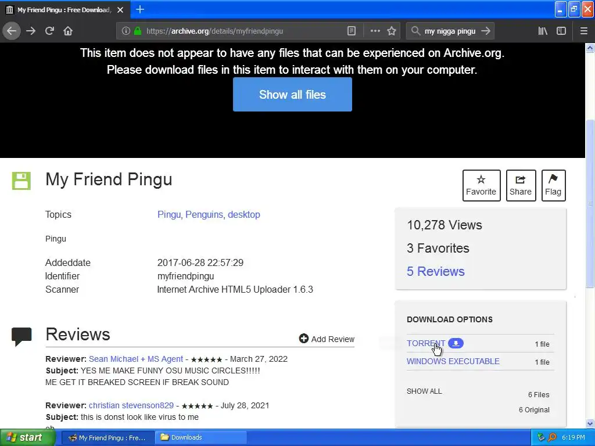The width and height of the screenshot is (595, 446).
Task: Flag this item with the Flag button
Action: (553, 185)
